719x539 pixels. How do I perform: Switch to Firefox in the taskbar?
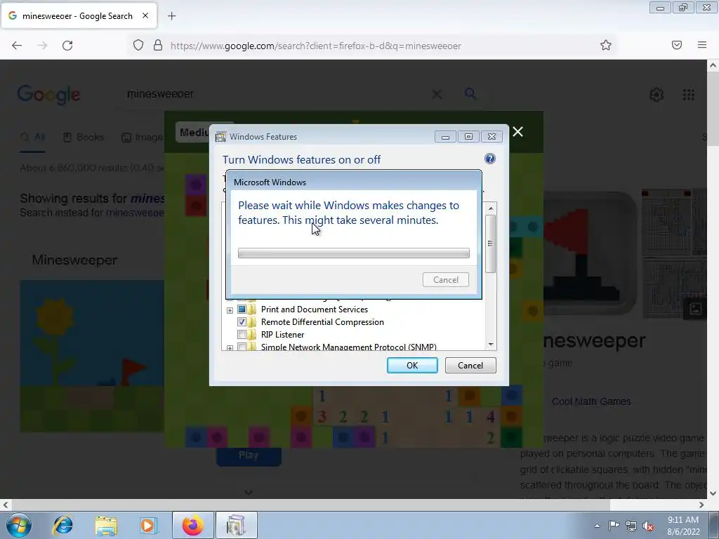pyautogui.click(x=193, y=525)
